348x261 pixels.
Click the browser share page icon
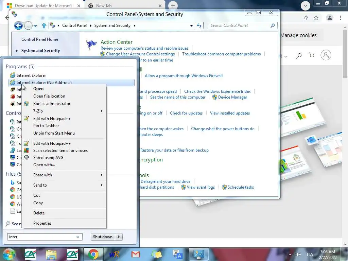(x=305, y=18)
